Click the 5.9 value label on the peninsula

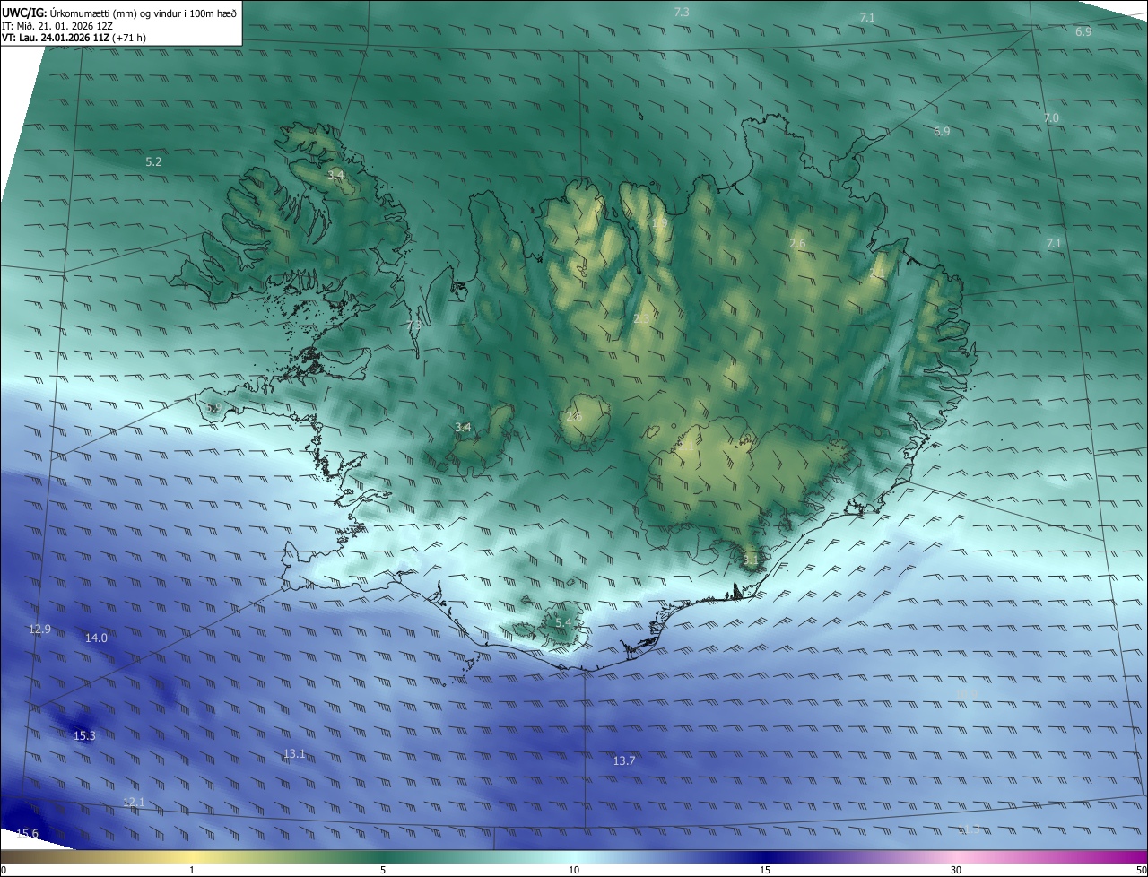(x=213, y=408)
